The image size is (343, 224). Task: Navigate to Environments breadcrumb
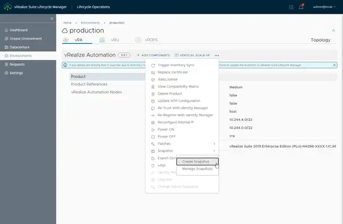90,23
